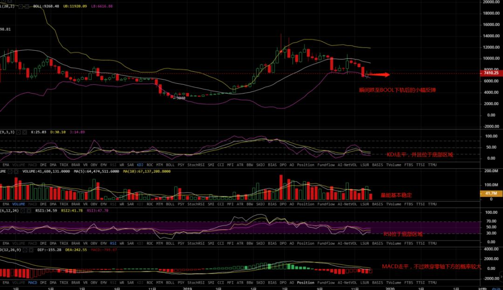
Task: Click the highlighted Position tab in bottom bar
Action: [306, 283]
